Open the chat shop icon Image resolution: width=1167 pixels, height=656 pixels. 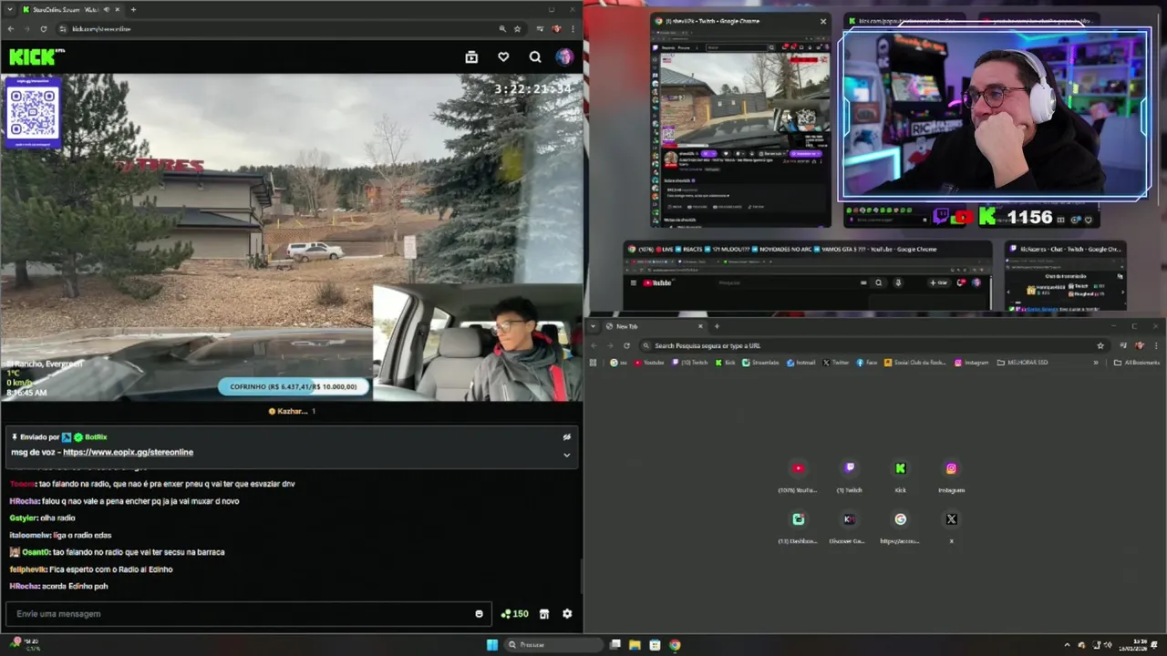(x=544, y=614)
